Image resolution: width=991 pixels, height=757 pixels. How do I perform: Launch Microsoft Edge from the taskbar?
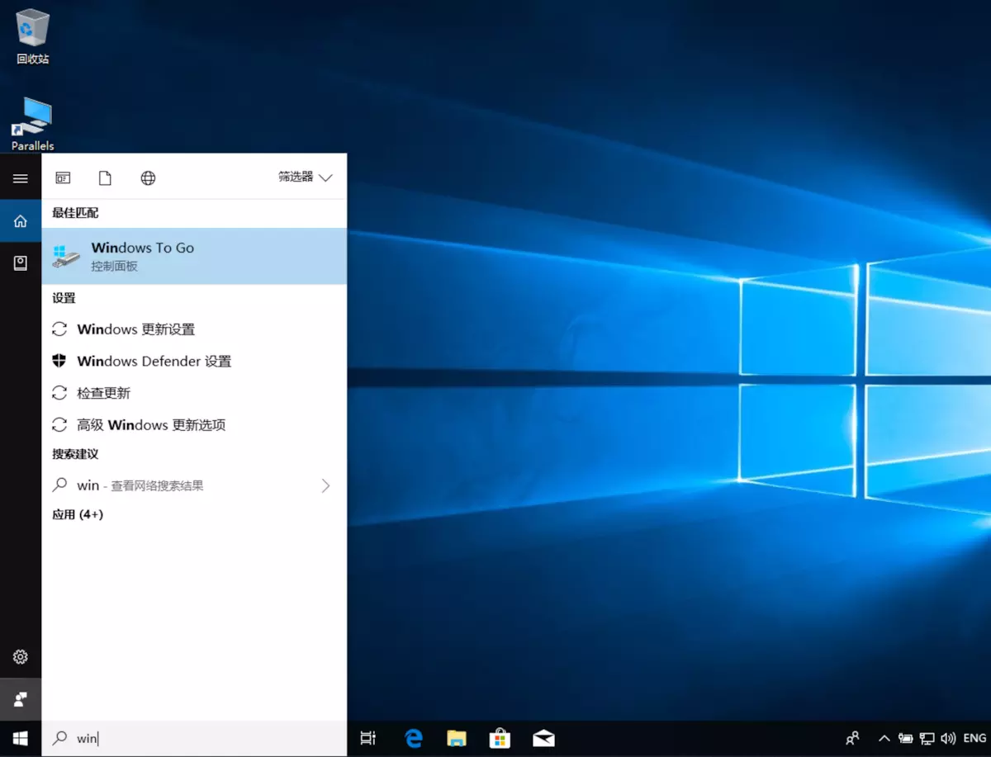tap(414, 738)
